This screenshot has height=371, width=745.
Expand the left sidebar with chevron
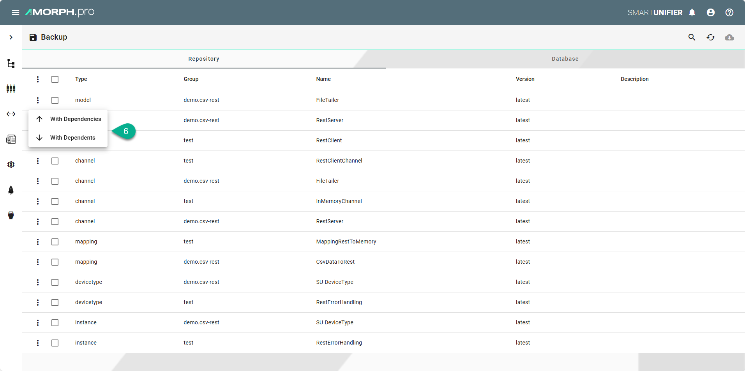pyautogui.click(x=11, y=37)
